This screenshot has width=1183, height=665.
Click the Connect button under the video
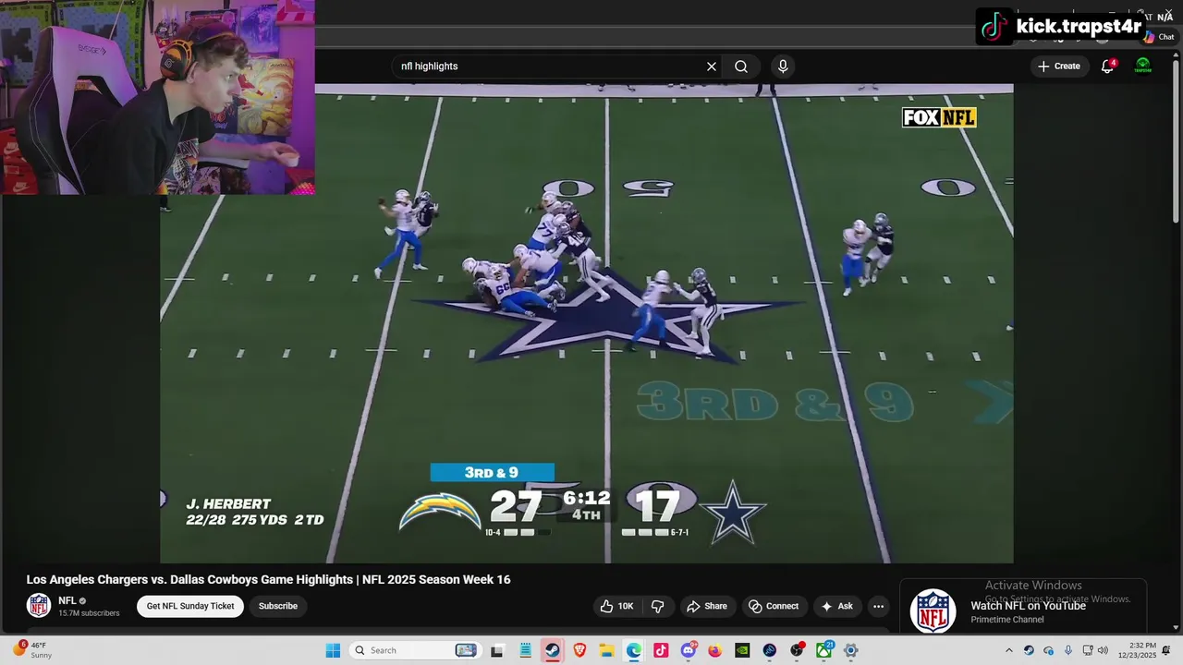774,606
